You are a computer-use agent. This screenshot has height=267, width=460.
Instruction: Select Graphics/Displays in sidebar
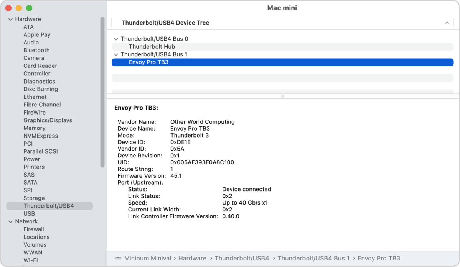click(x=48, y=120)
